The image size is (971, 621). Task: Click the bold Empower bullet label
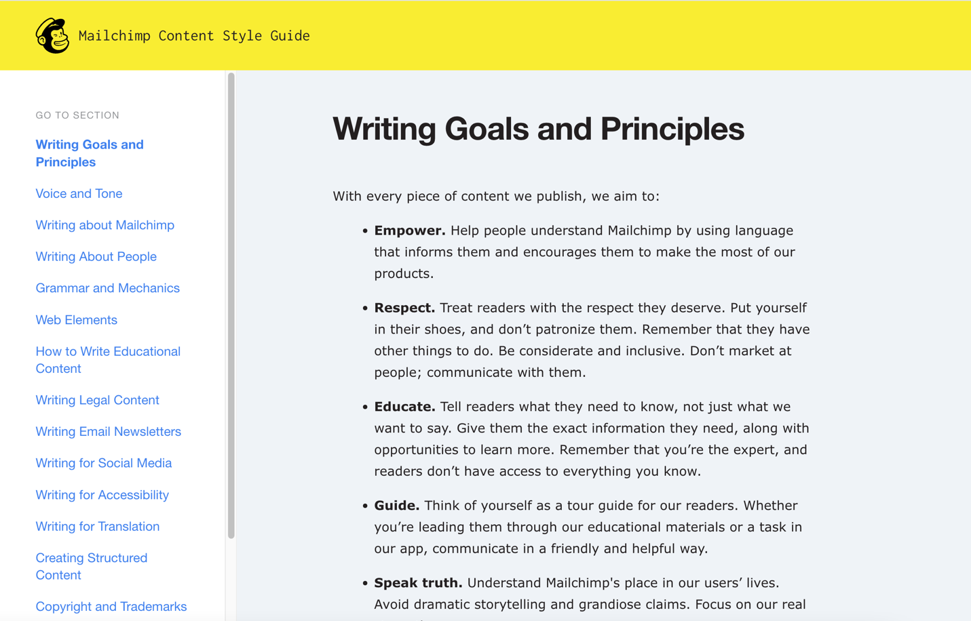click(409, 230)
